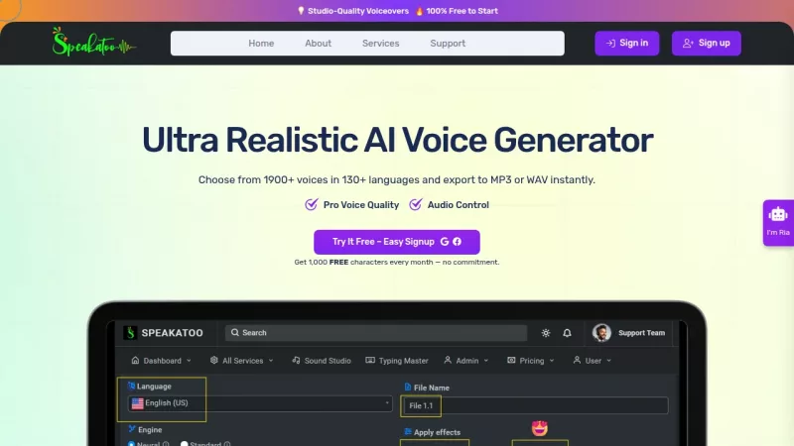
Task: Open the bell notifications icon
Action: tap(567, 333)
